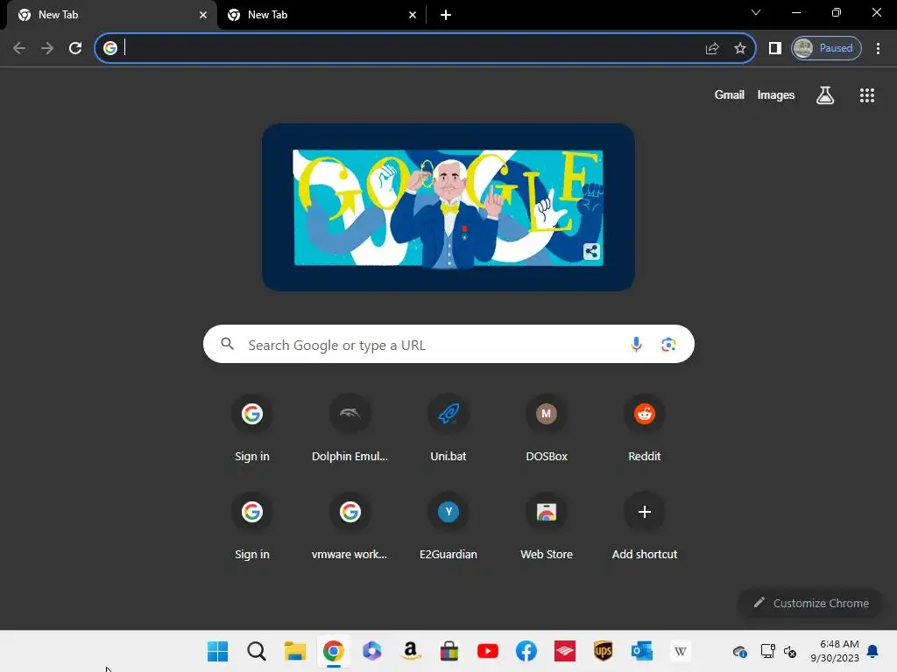Reload the current page
The width and height of the screenshot is (897, 672).
point(75,48)
